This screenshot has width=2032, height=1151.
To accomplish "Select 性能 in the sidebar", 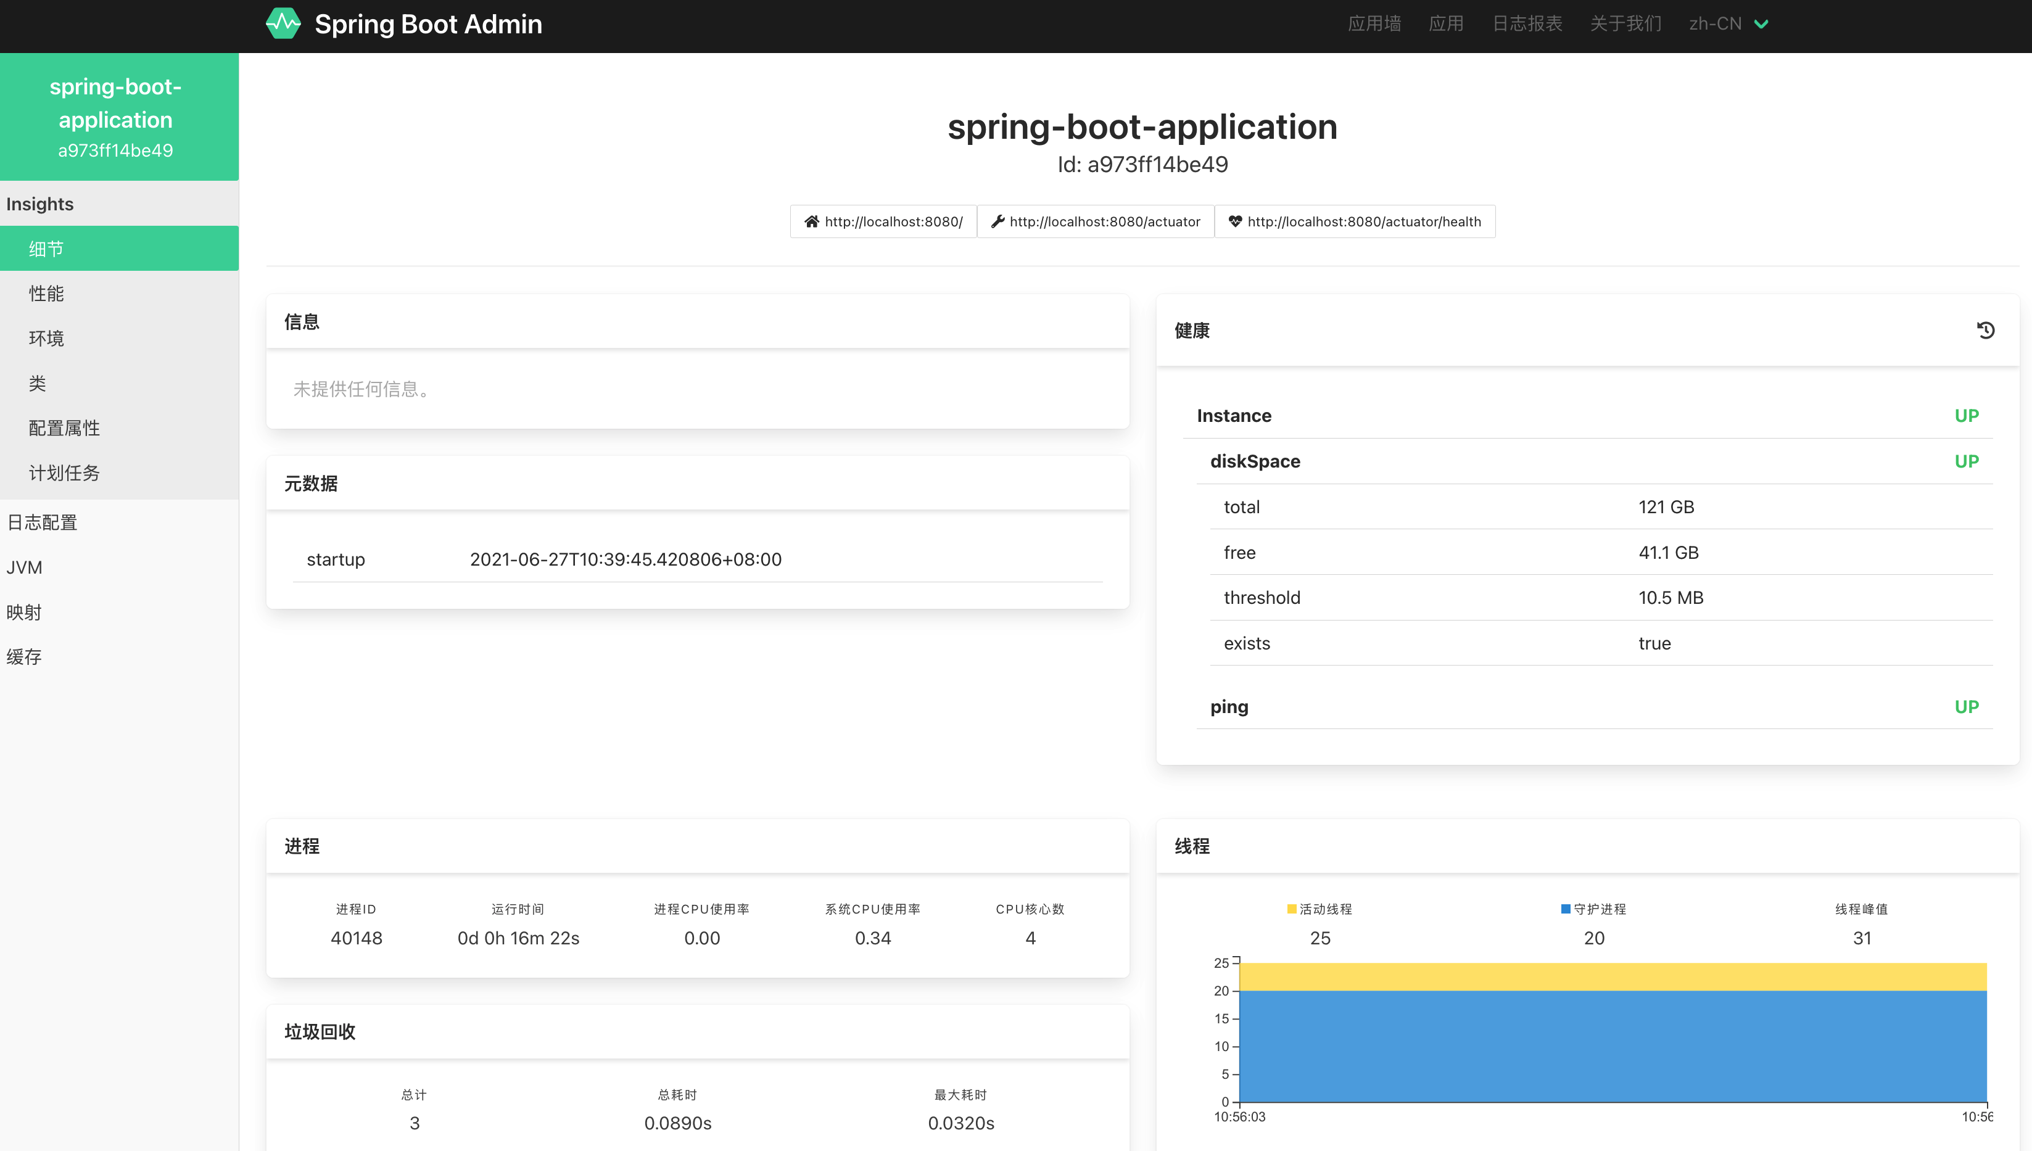I will pos(119,293).
